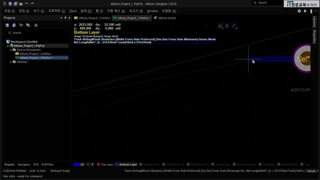Open the 파일 (F) menu
This screenshot has width=320, height=180.
(x=9, y=11)
